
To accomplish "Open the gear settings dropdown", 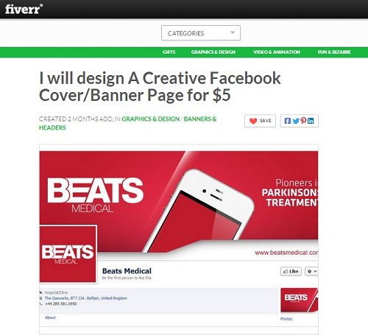I will click(311, 271).
